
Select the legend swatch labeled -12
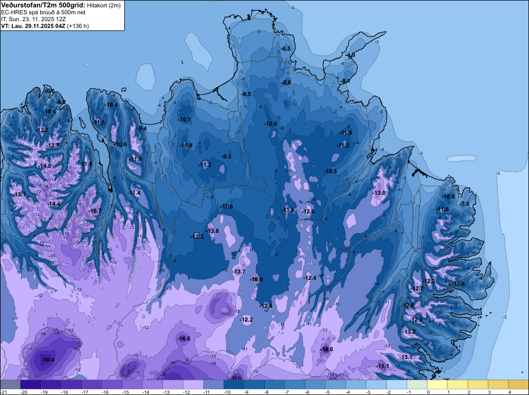(x=193, y=384)
